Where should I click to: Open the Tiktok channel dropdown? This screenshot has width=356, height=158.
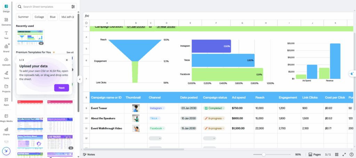tap(155, 118)
